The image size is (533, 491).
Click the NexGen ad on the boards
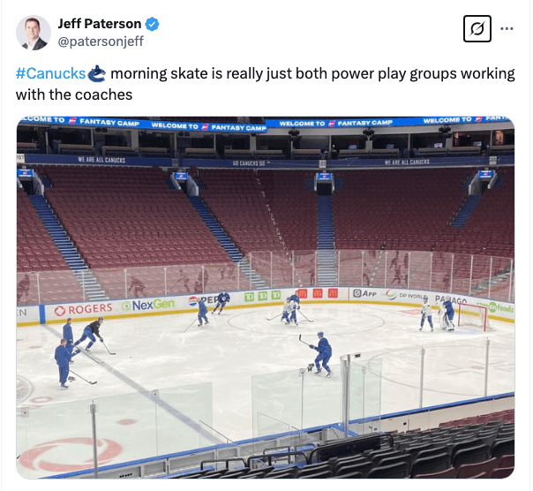(x=149, y=305)
